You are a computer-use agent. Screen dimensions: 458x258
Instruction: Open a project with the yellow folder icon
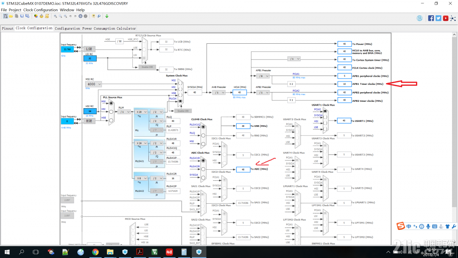tap(11, 17)
